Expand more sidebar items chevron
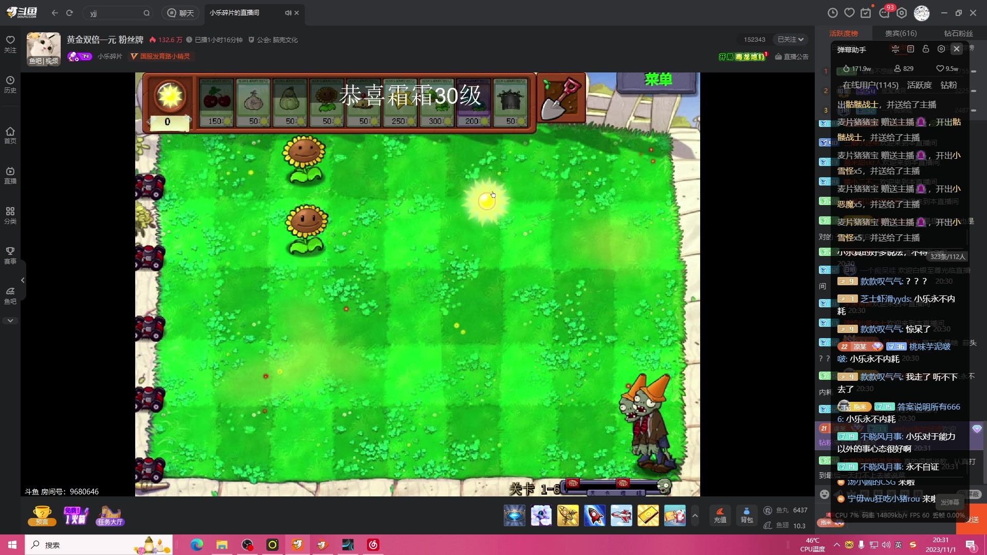987x555 pixels. 10,321
